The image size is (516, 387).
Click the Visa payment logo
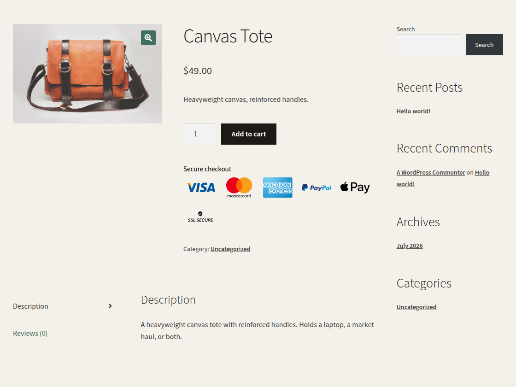[201, 188]
